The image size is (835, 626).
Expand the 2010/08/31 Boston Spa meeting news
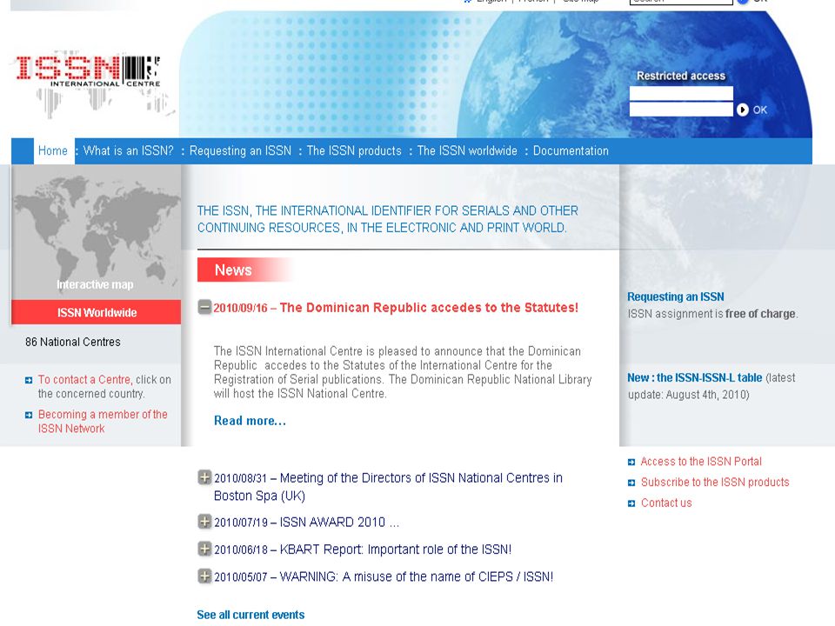click(204, 477)
